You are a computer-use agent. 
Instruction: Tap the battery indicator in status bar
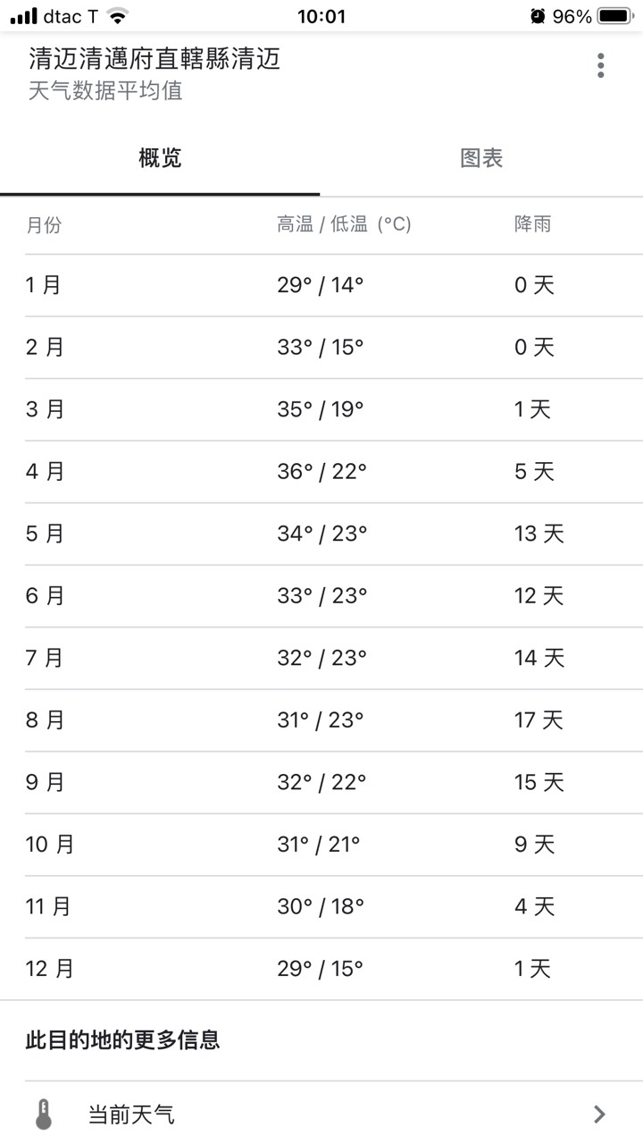pyautogui.click(x=614, y=16)
